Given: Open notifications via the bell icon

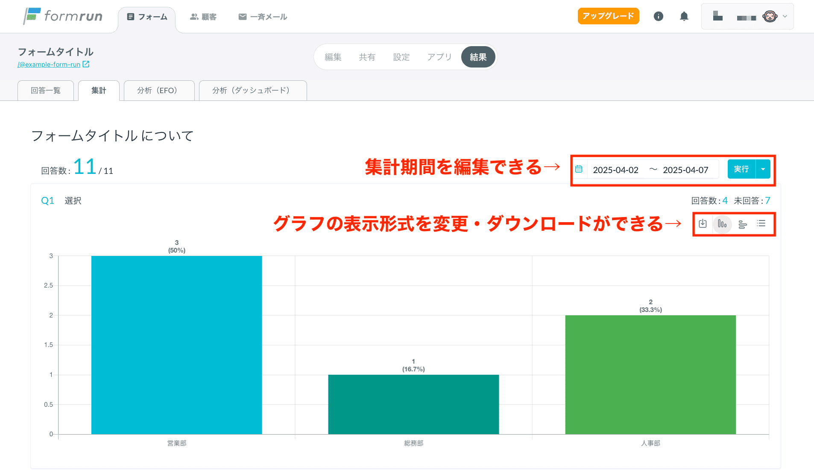Looking at the screenshot, I should point(684,16).
